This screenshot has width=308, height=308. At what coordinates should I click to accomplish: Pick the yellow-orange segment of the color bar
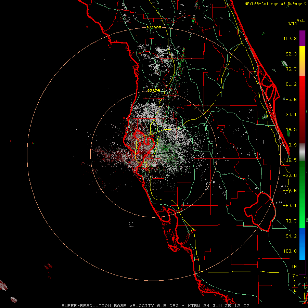click(302, 61)
